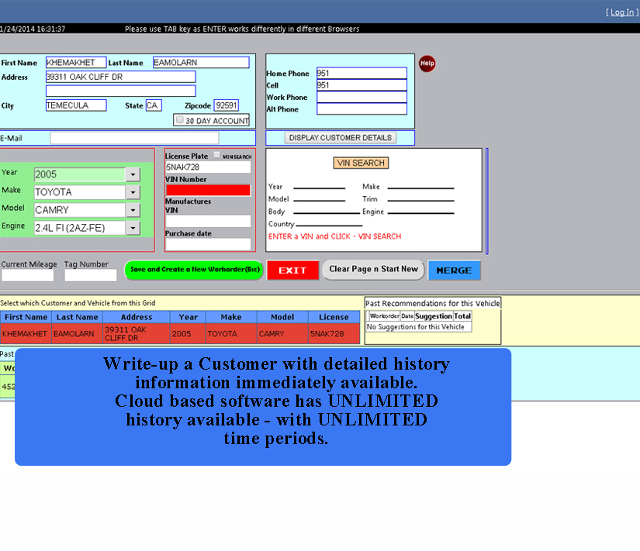The width and height of the screenshot is (640, 551).
Task: Open the Model dropdown showing CAMRY
Action: [x=133, y=210]
